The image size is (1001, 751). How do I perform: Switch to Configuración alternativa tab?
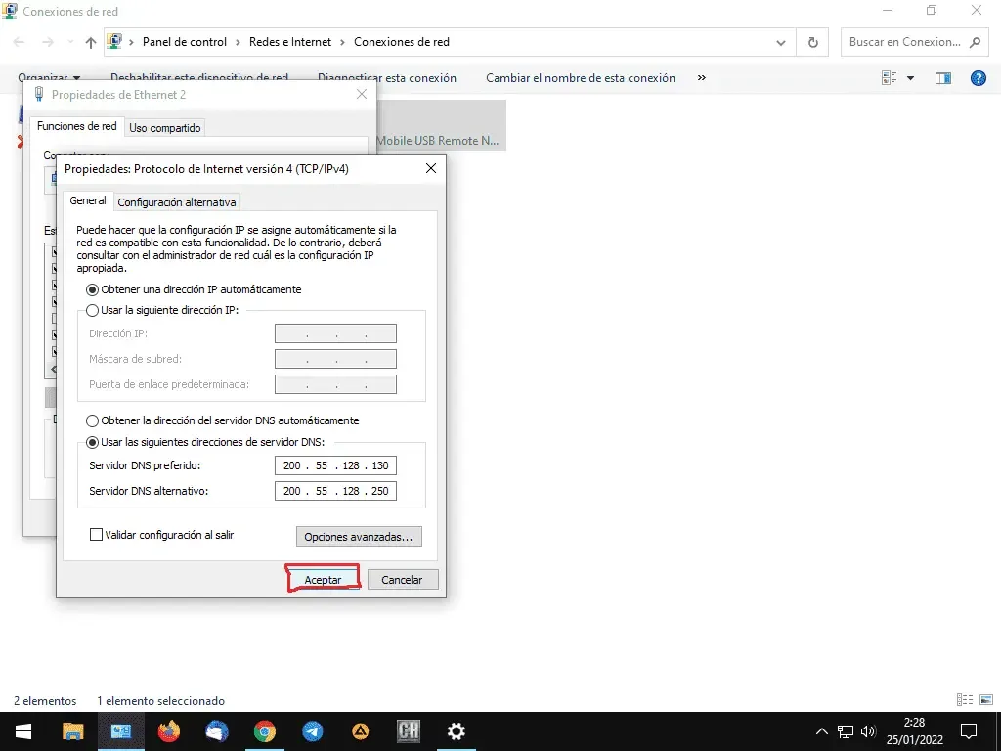pyautogui.click(x=177, y=202)
